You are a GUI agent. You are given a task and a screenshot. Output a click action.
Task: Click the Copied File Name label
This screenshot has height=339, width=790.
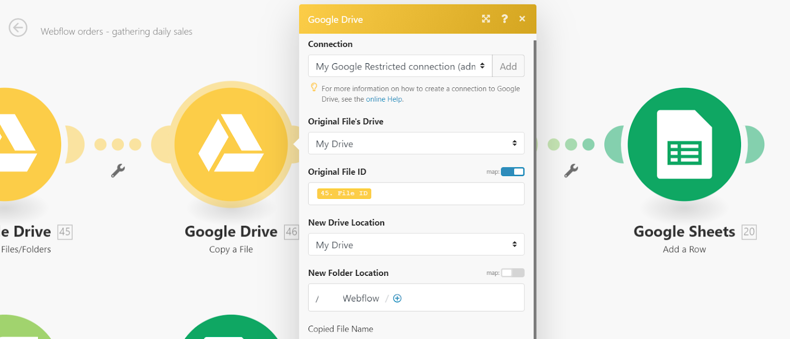click(x=341, y=329)
